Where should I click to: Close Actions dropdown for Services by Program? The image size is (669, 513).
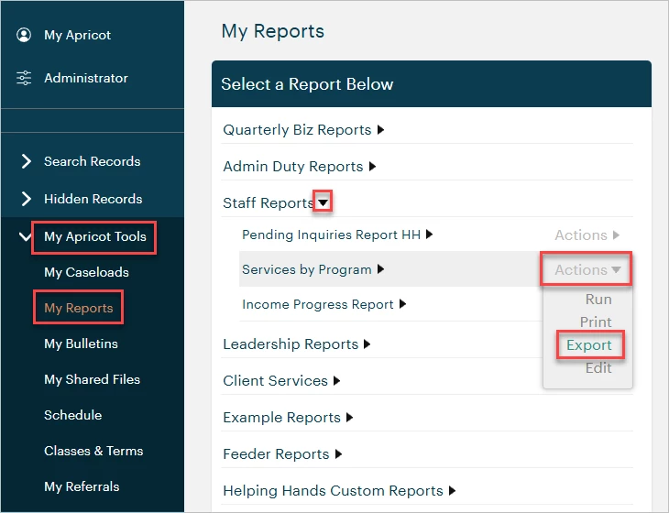(x=587, y=269)
